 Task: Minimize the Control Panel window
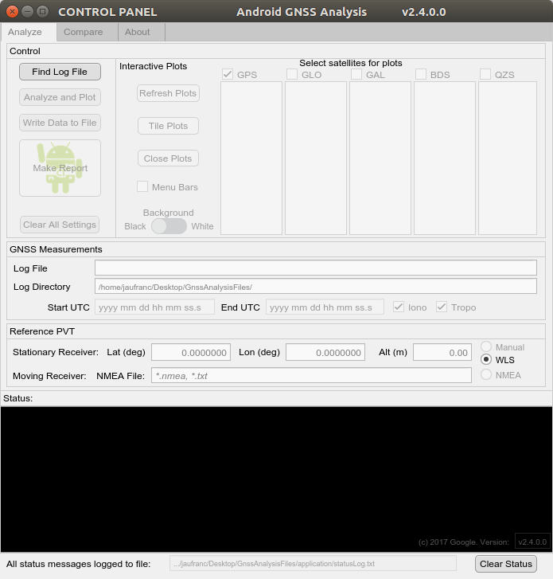(x=27, y=12)
